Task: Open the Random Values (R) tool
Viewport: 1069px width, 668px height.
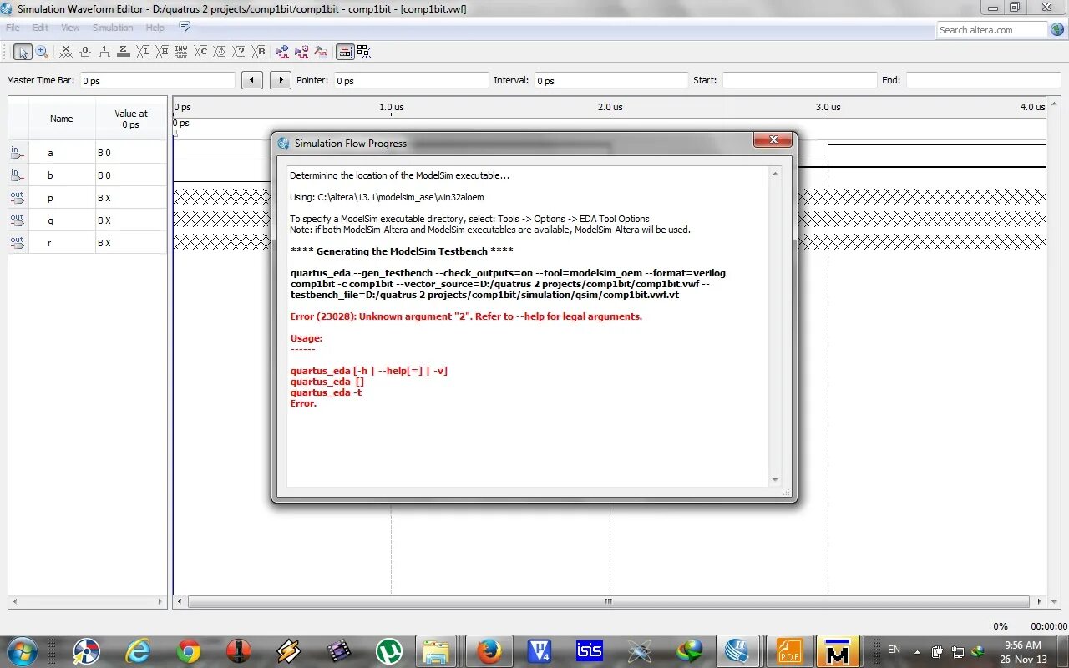Action: (258, 52)
